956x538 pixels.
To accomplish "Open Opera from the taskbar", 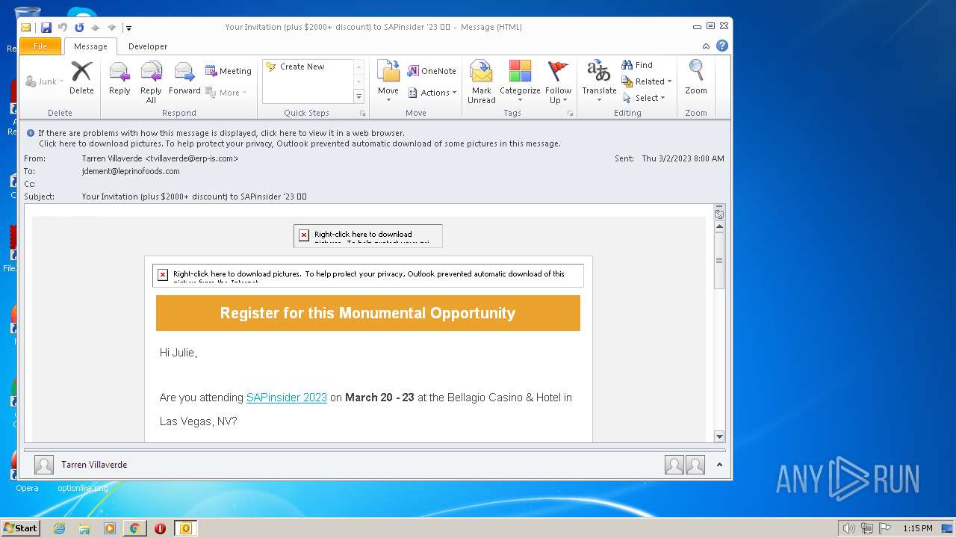I will [x=161, y=528].
